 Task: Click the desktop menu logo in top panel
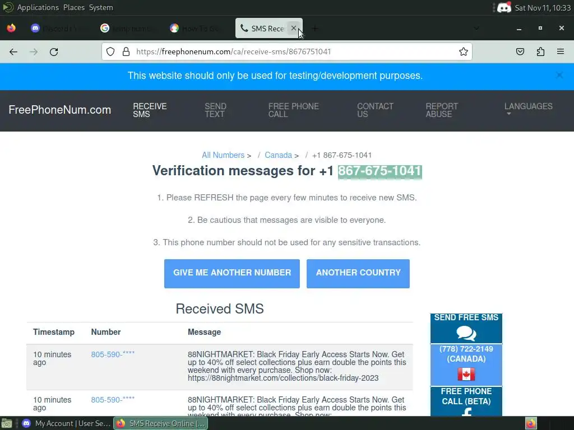(8, 7)
